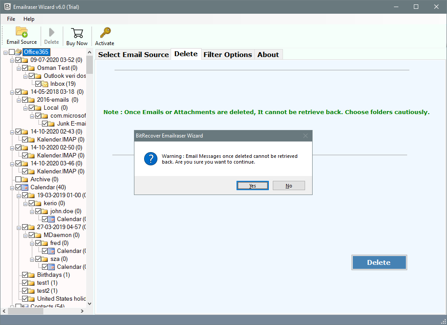Click folder icon beside kerio (0)
The image size is (447, 325).
tap(38, 203)
